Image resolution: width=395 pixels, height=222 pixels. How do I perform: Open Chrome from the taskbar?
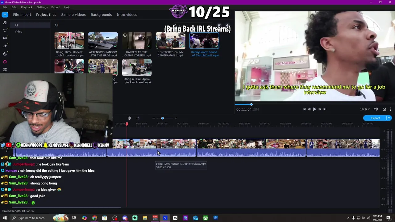(94, 218)
